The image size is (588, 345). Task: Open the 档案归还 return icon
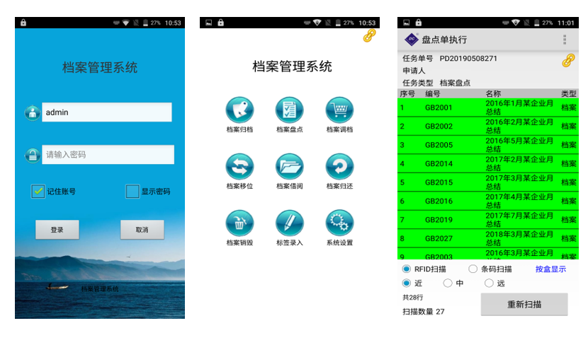339,167
